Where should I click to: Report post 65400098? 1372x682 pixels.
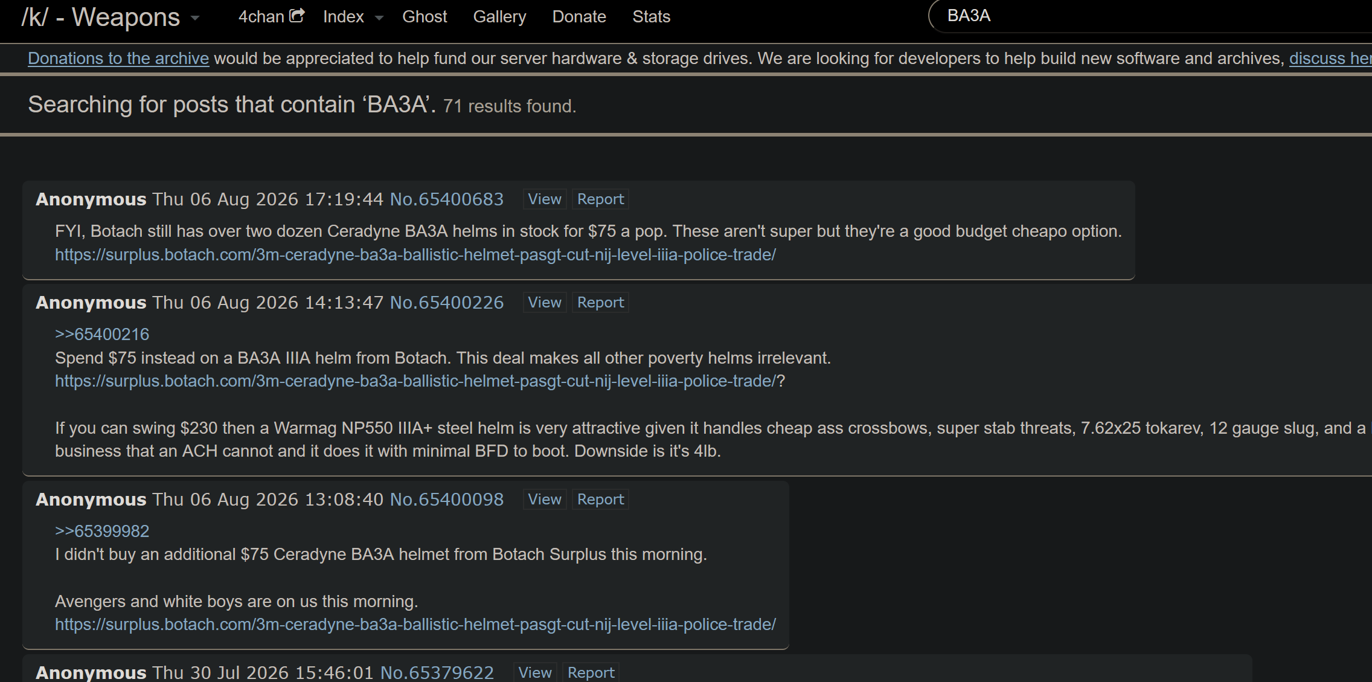[600, 499]
